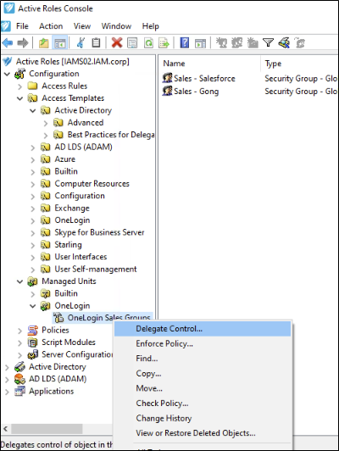Select the Active Roles [IAMS02.IAM.corp] root node
The width and height of the screenshot is (339, 451).
[72, 62]
